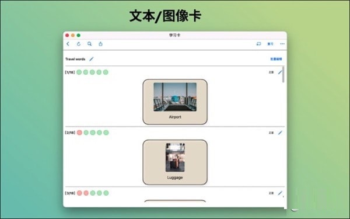The width and height of the screenshot is (350, 219).
Task: Click the red status dot in the 2/18 row
Action: [79, 133]
